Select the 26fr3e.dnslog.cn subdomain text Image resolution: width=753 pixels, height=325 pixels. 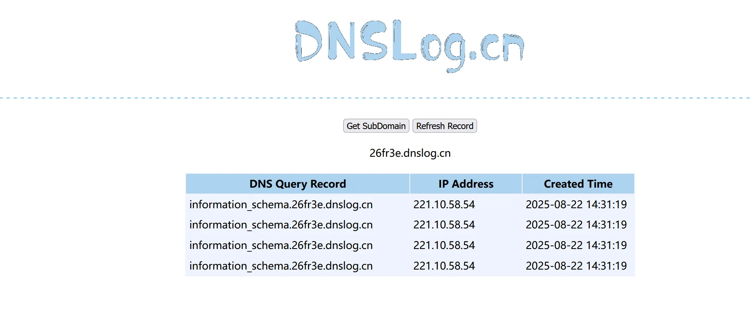[410, 153]
